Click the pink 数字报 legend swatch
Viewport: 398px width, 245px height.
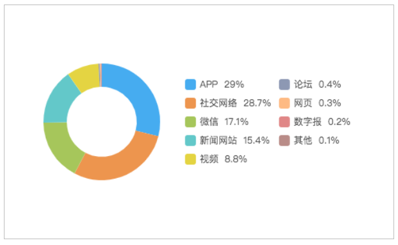(284, 122)
